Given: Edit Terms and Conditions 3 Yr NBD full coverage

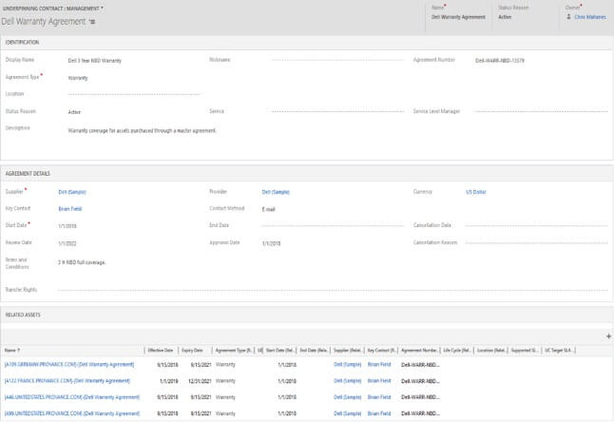Looking at the screenshot, I should coord(82,262).
